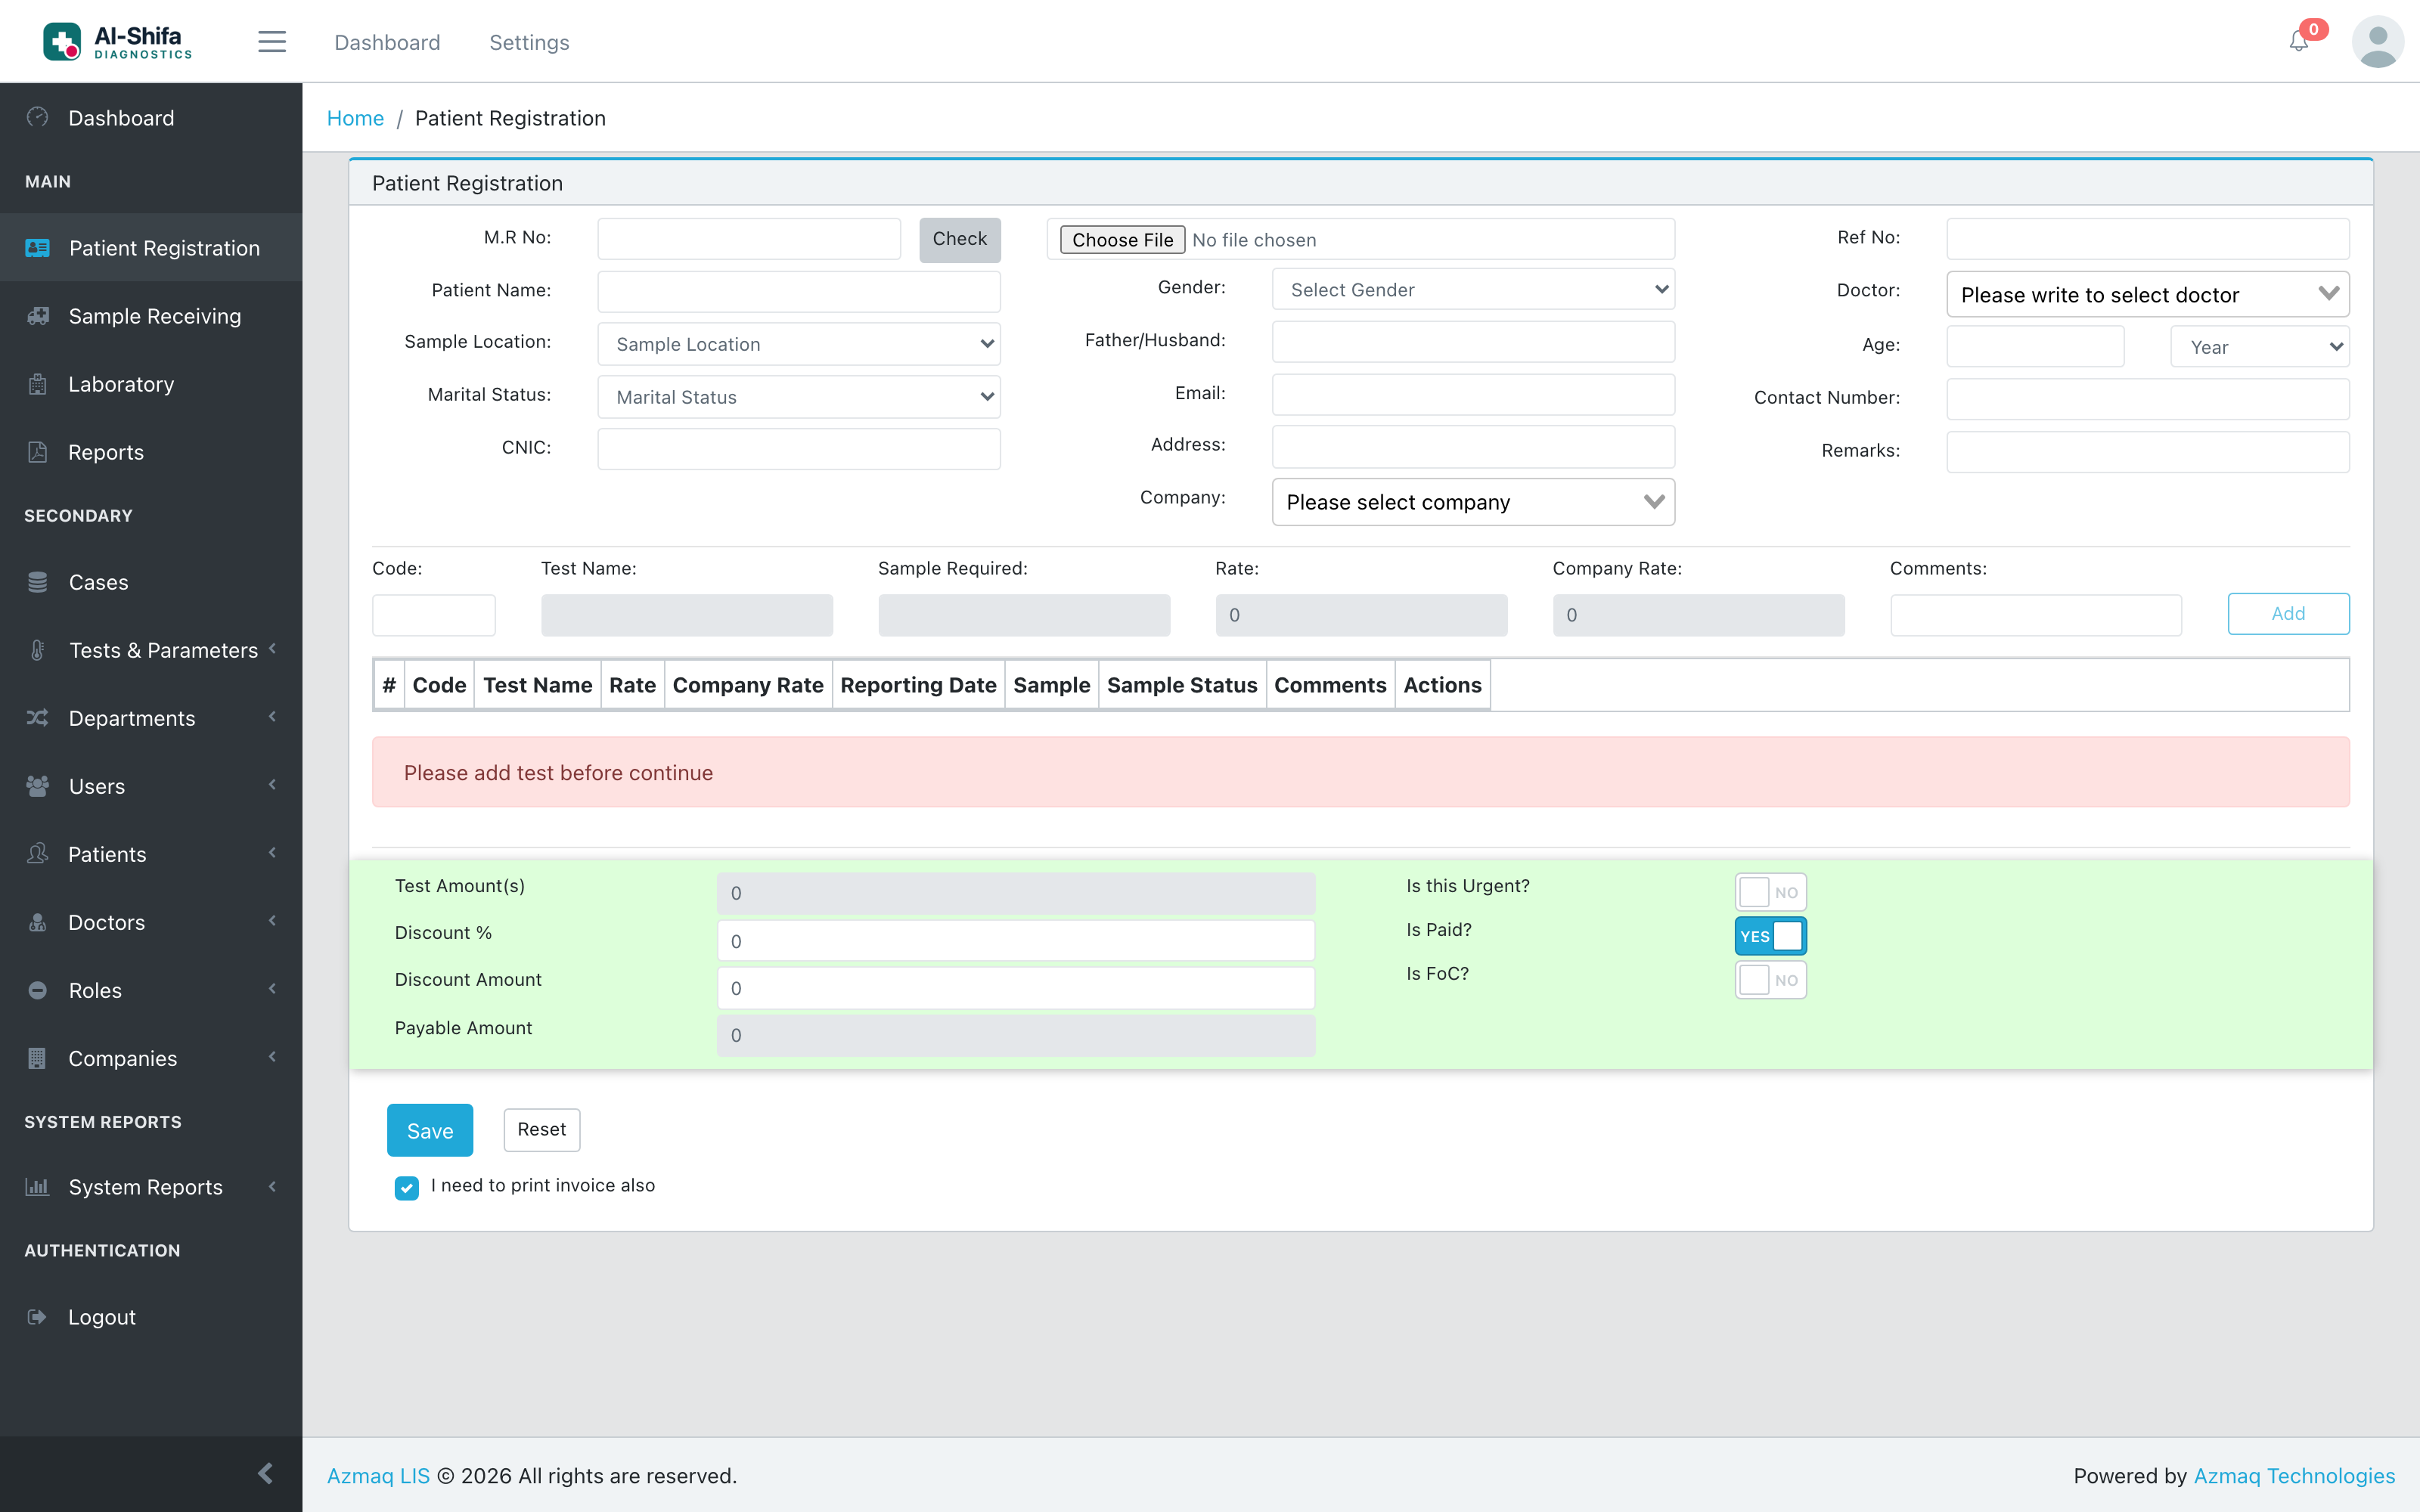Uncheck I need to print invoice checkbox
The height and width of the screenshot is (1512, 2420).
point(406,1187)
